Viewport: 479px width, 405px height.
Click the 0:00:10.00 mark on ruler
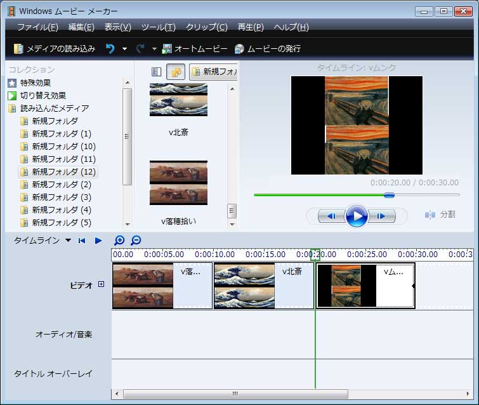[x=214, y=255]
